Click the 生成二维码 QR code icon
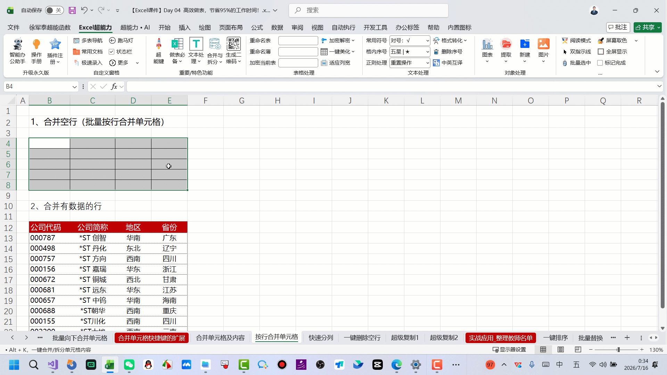Viewport: 667px width, 375px height. 233,44
